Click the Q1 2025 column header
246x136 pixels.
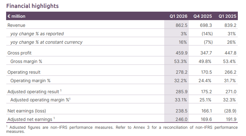coord(227,16)
